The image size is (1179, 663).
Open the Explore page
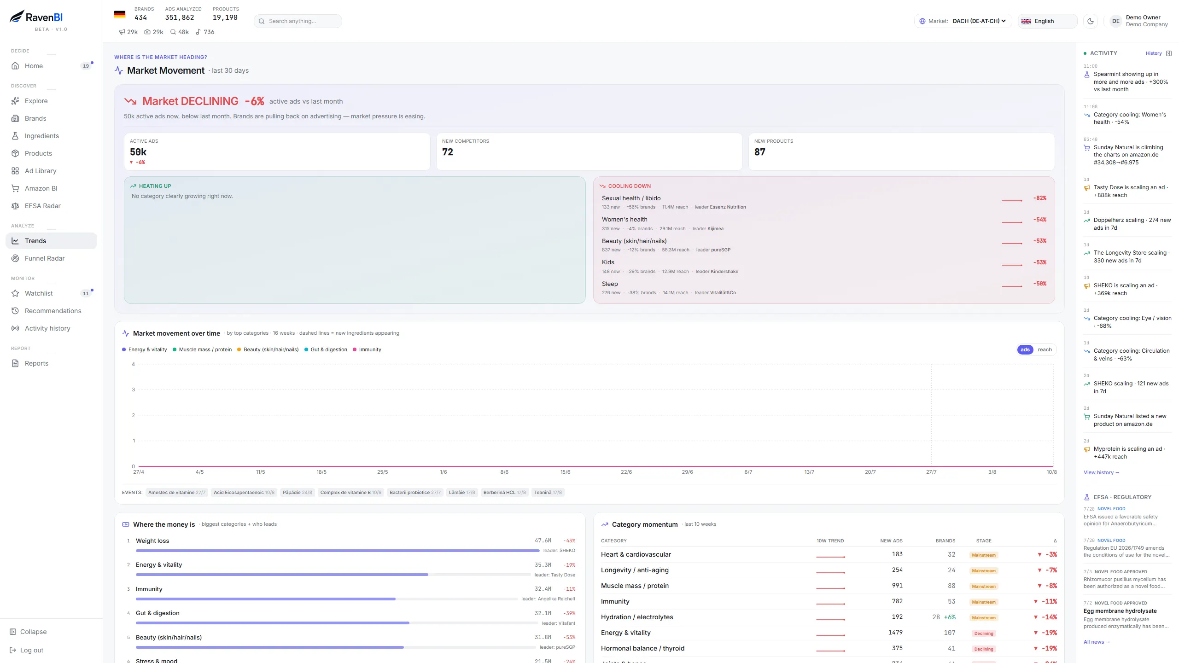click(51, 101)
